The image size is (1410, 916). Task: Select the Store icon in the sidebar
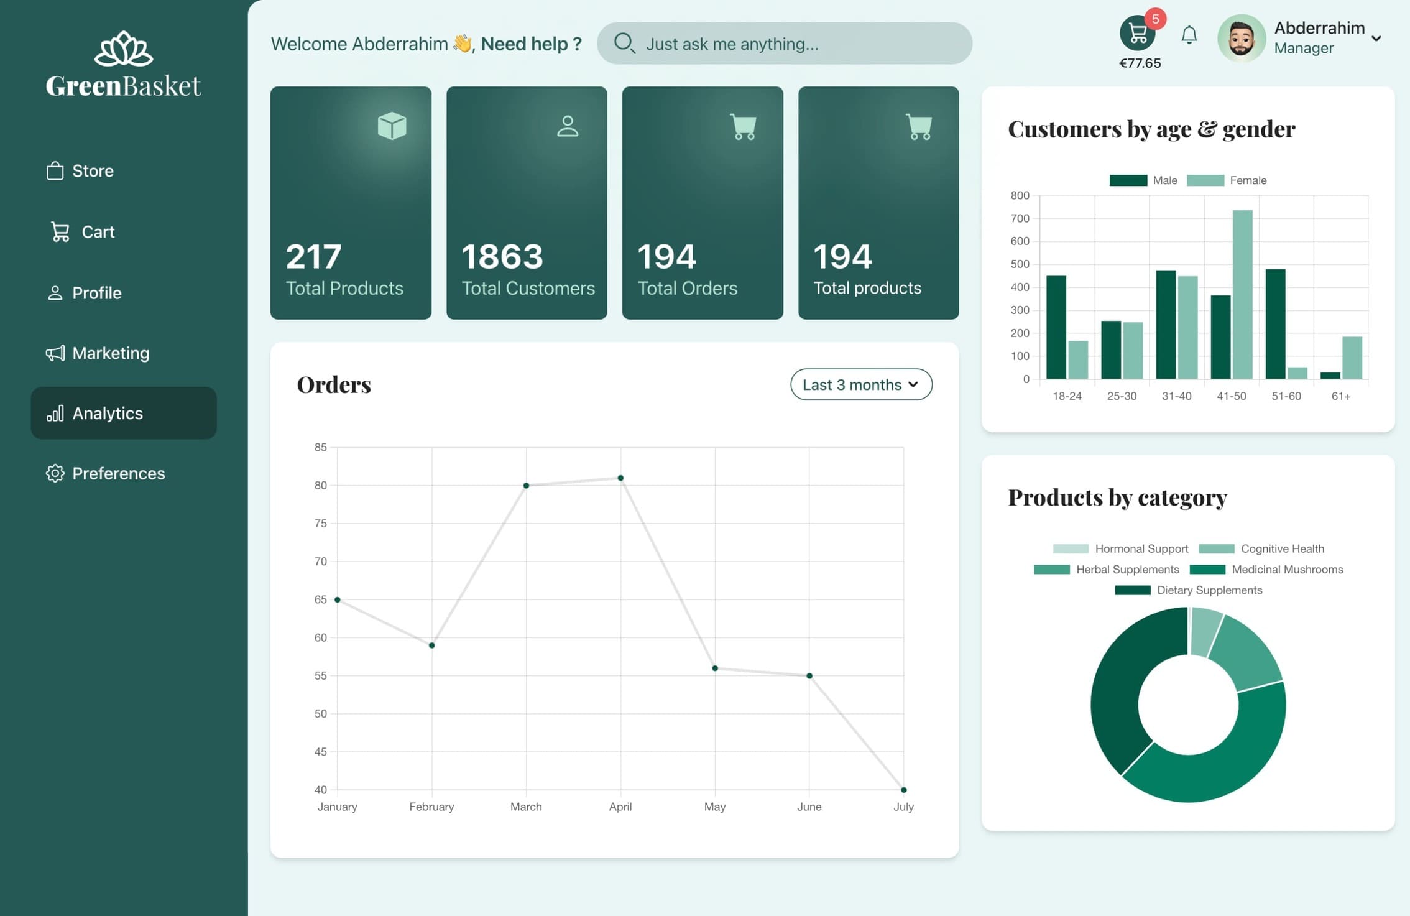click(x=57, y=170)
